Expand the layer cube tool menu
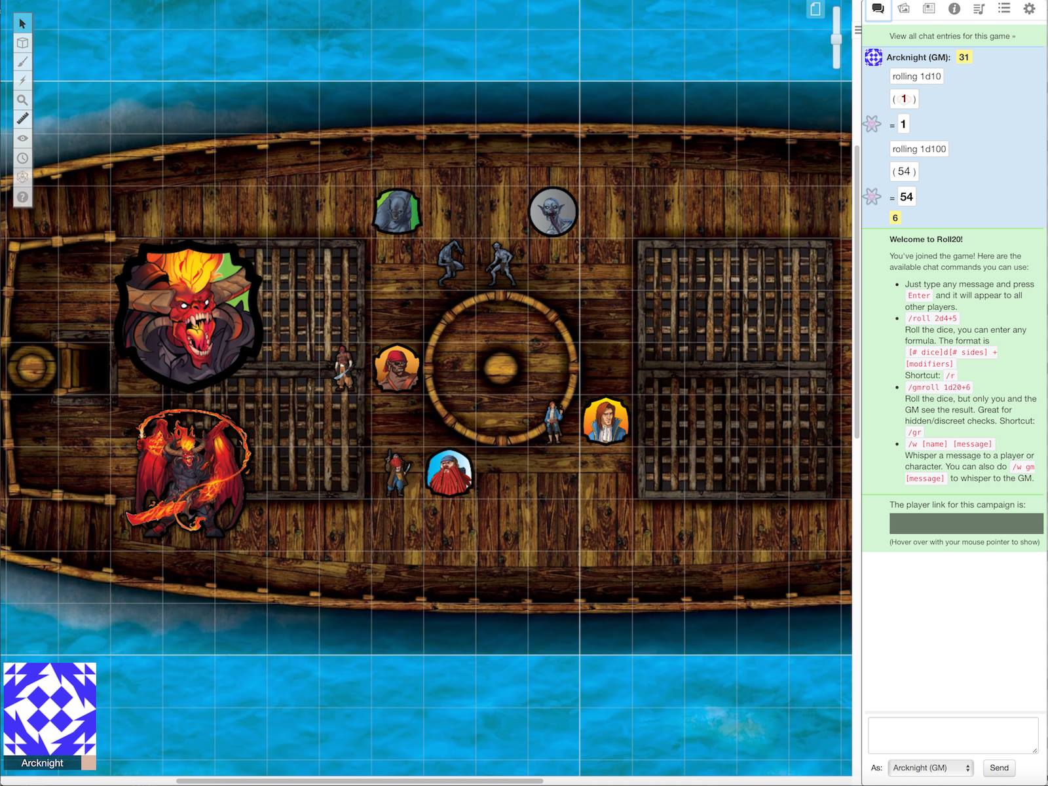Screen dimensions: 1048x786 click(22, 43)
